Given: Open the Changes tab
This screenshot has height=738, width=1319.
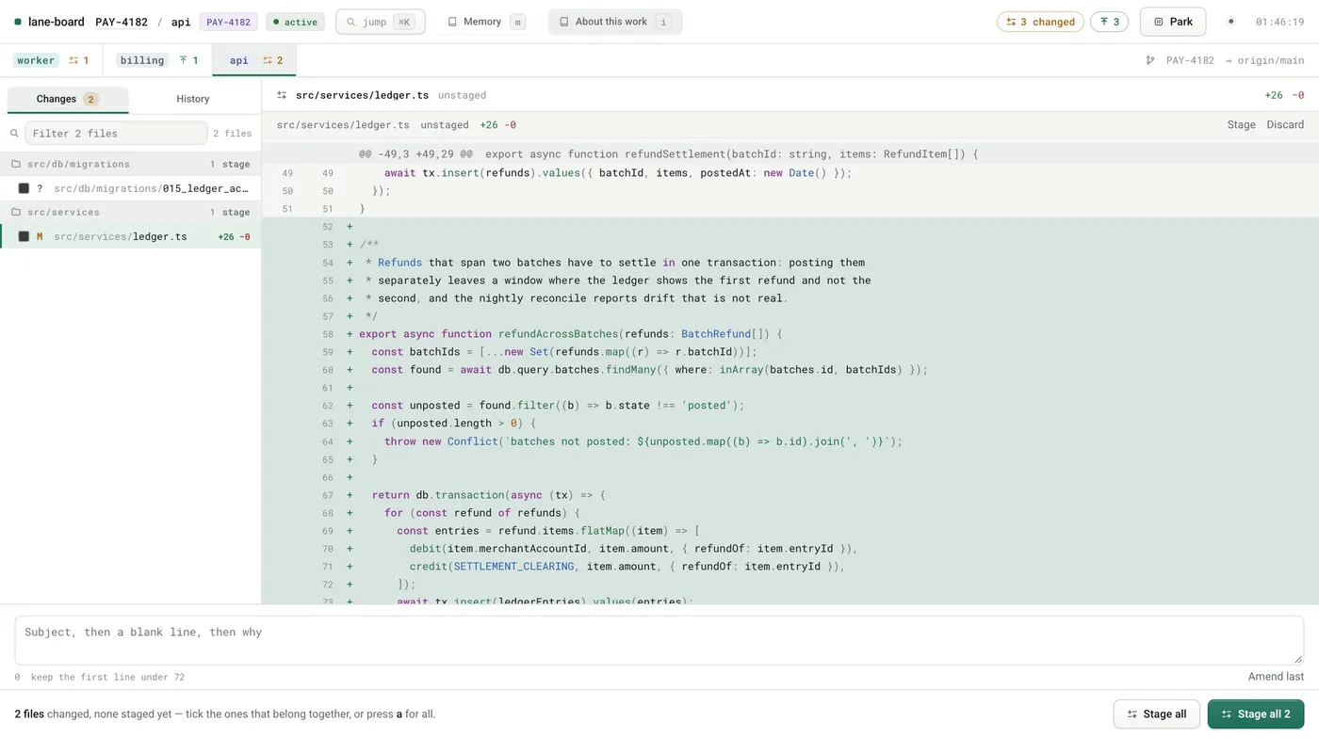Looking at the screenshot, I should click(68, 99).
